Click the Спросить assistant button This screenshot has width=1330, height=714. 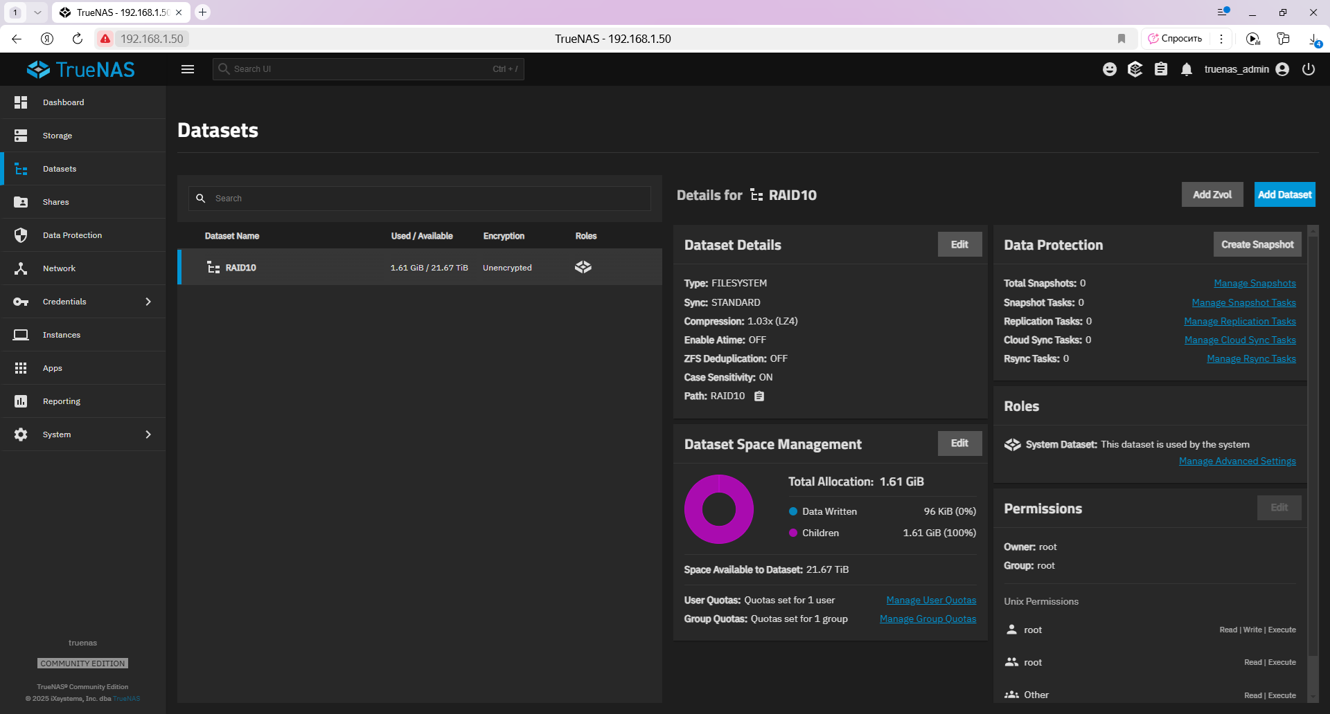[1175, 39]
